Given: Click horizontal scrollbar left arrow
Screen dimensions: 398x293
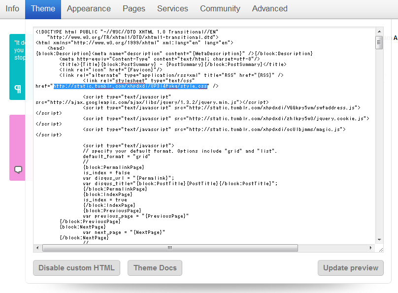Looking at the screenshot, I should pyautogui.click(x=37, y=248).
